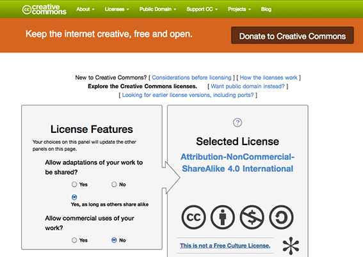Click the asterisk Free Culture icon

pos(291,246)
